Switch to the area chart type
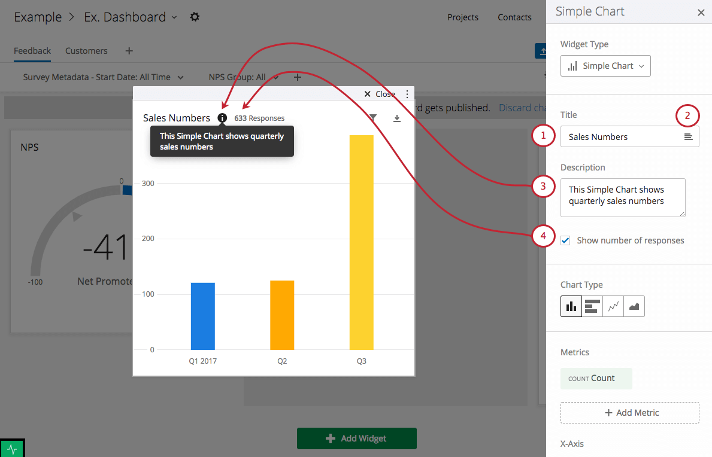 [634, 306]
